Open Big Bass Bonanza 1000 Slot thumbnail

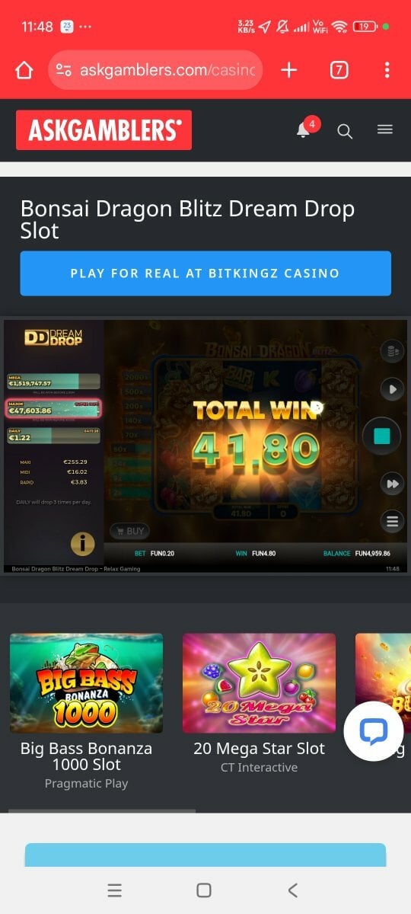(86, 682)
